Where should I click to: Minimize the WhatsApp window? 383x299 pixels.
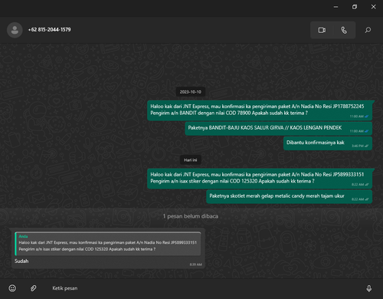[336, 7]
